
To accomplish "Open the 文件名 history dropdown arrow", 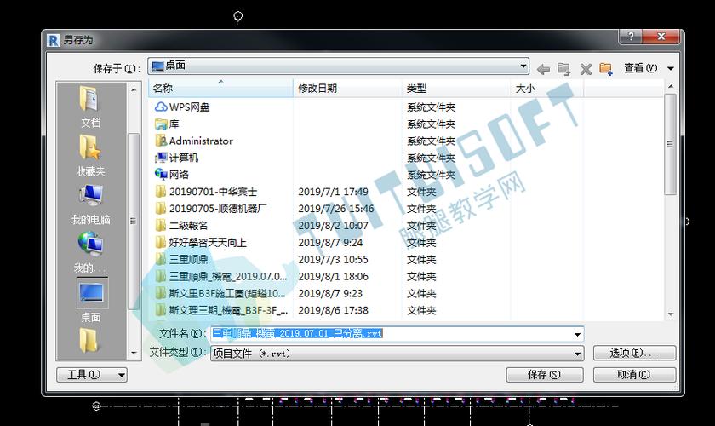I will point(577,334).
